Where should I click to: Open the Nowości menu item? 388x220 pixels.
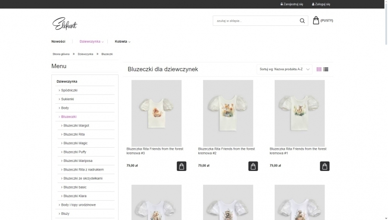click(58, 41)
